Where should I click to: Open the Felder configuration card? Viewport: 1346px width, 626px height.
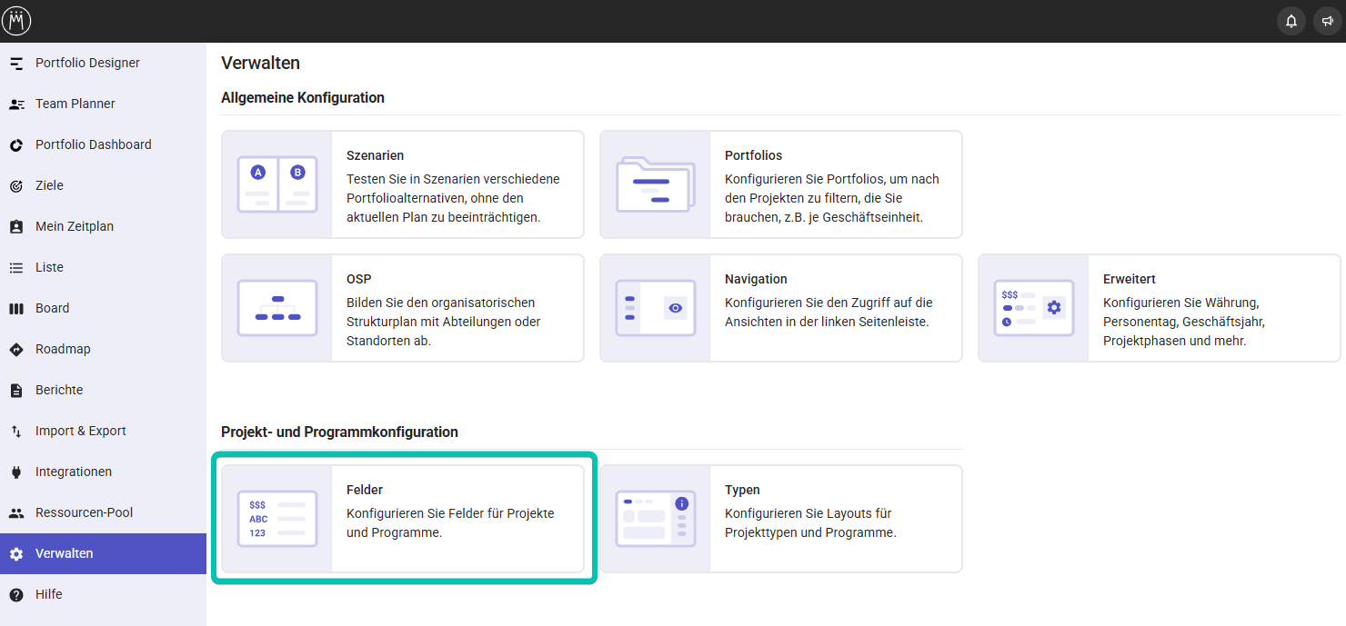coord(402,519)
